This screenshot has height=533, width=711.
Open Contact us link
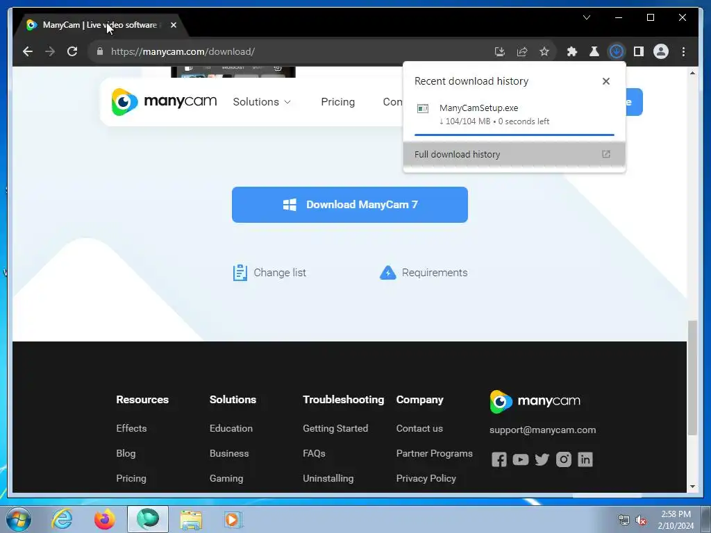point(419,428)
